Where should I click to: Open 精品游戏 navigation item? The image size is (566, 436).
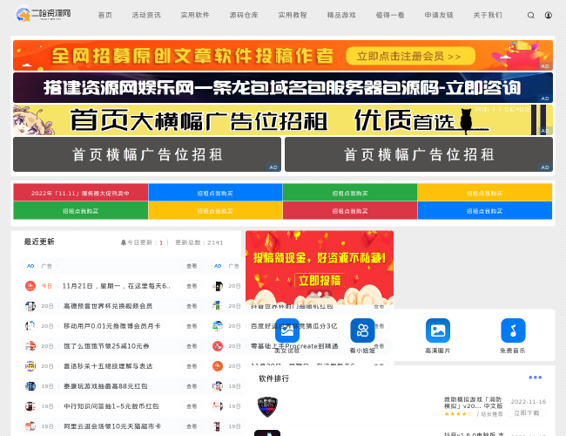pyautogui.click(x=341, y=15)
